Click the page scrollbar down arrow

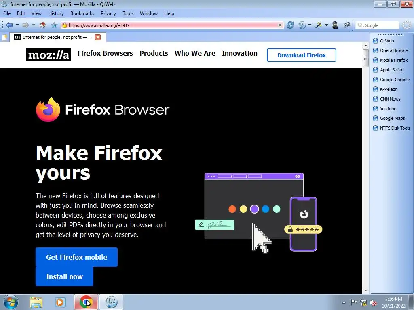pyautogui.click(x=365, y=291)
